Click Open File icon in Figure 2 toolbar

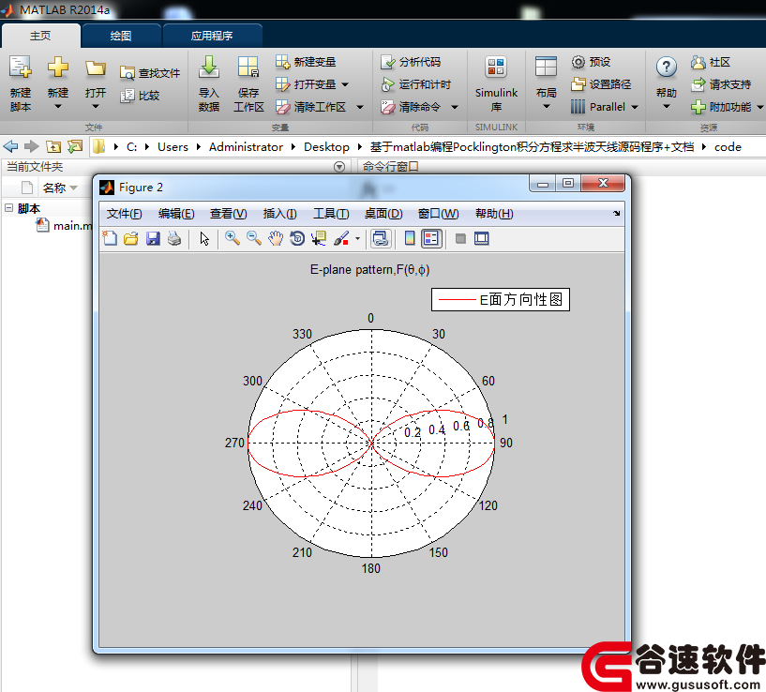coord(131,238)
